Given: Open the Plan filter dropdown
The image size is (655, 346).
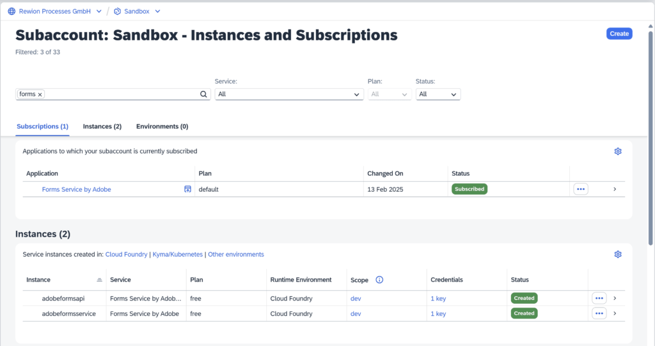Looking at the screenshot, I should (390, 95).
